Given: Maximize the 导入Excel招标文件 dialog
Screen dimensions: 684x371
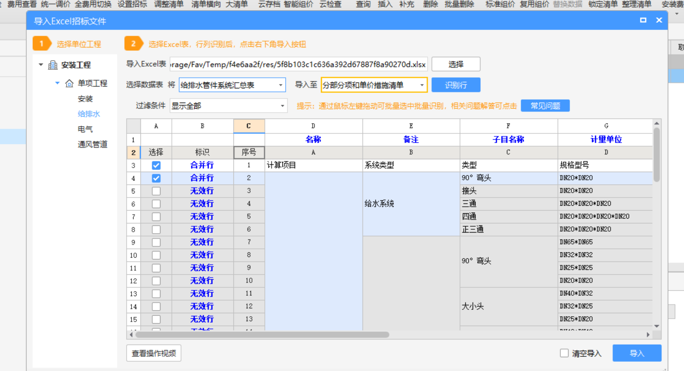Looking at the screenshot, I should [643, 20].
